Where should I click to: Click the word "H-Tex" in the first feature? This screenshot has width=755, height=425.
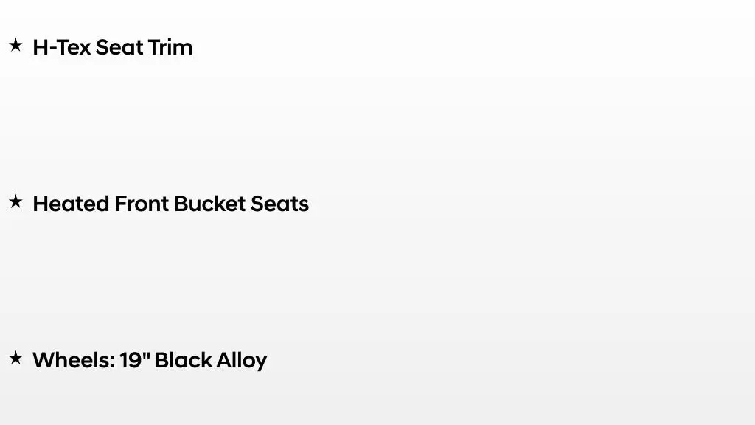tap(62, 47)
